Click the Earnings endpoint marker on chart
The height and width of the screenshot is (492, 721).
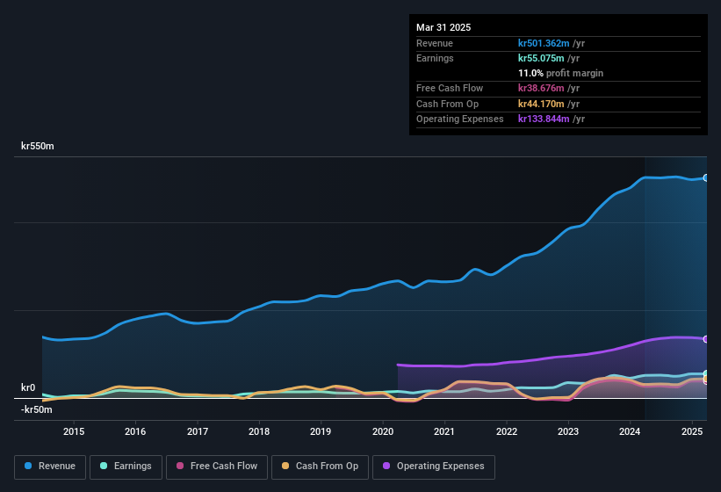706,373
